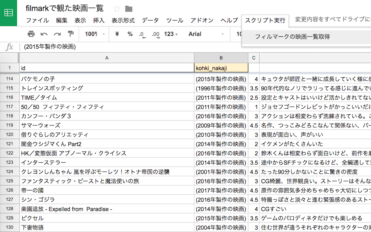Select the paint format tool

(71, 34)
